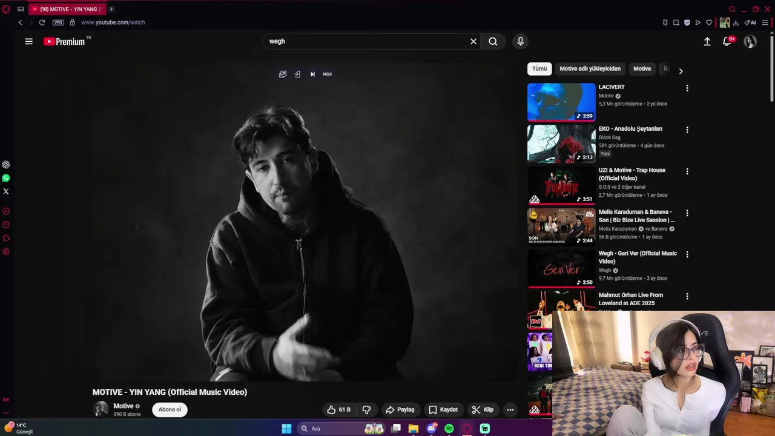
Task: Open Motive channel avatar
Action: pyautogui.click(x=101, y=409)
